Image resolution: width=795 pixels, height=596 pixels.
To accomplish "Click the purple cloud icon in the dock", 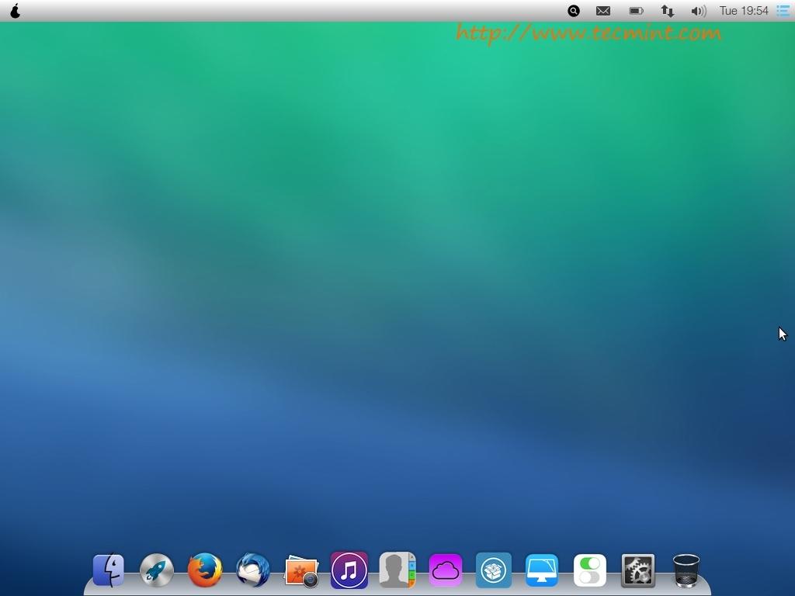I will [446, 570].
